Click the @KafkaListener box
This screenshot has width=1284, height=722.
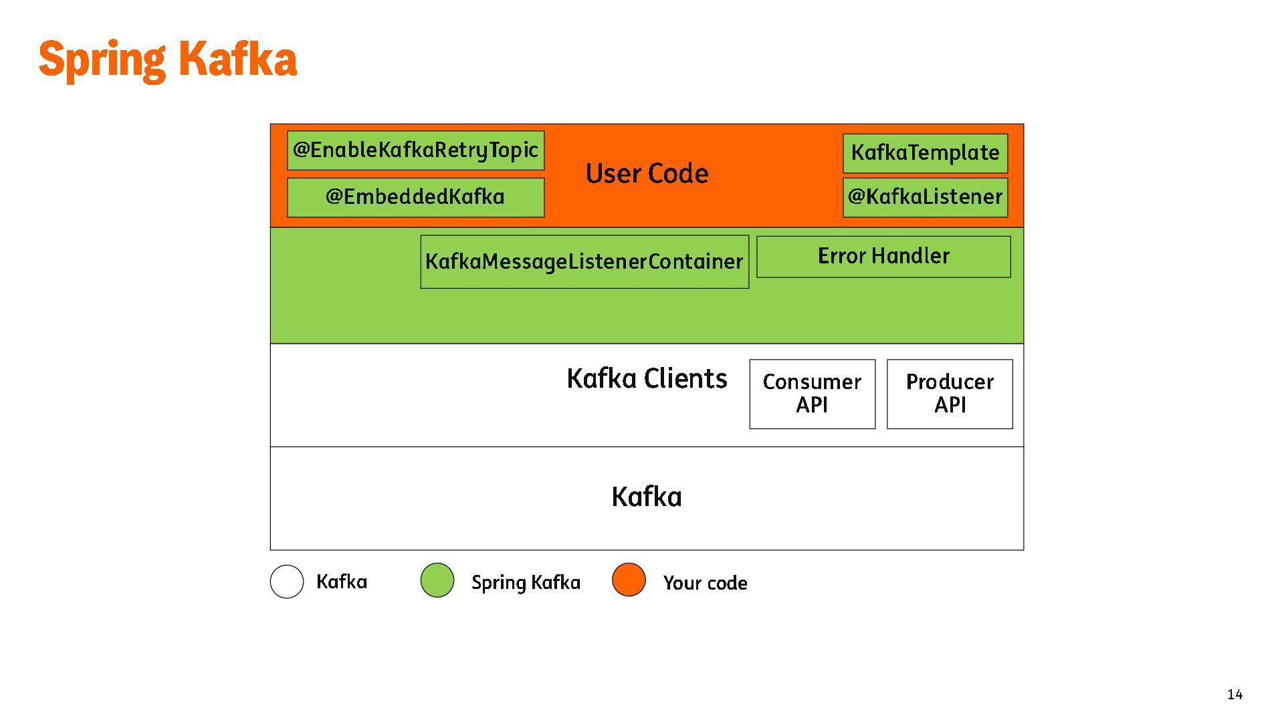coord(925,197)
